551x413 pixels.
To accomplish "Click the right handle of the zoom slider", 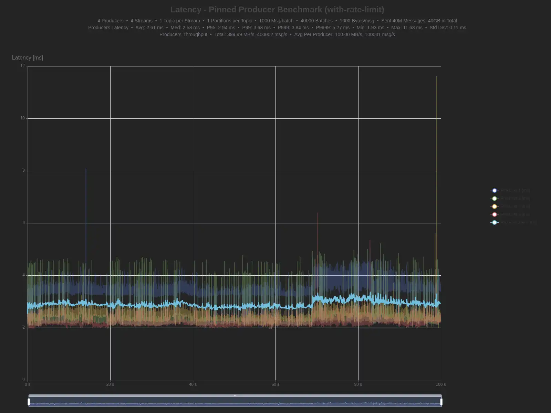I will (441, 402).
